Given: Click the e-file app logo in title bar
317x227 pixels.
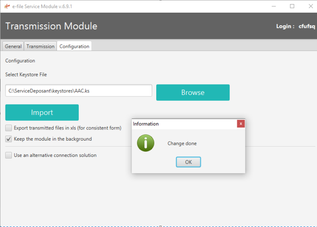Looking at the screenshot, I should coord(7,6).
